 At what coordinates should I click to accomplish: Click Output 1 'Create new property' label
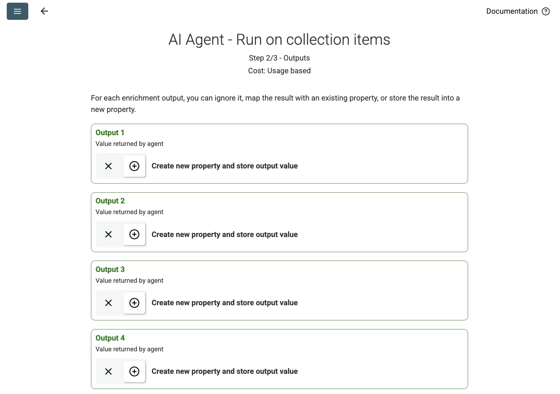[225, 166]
